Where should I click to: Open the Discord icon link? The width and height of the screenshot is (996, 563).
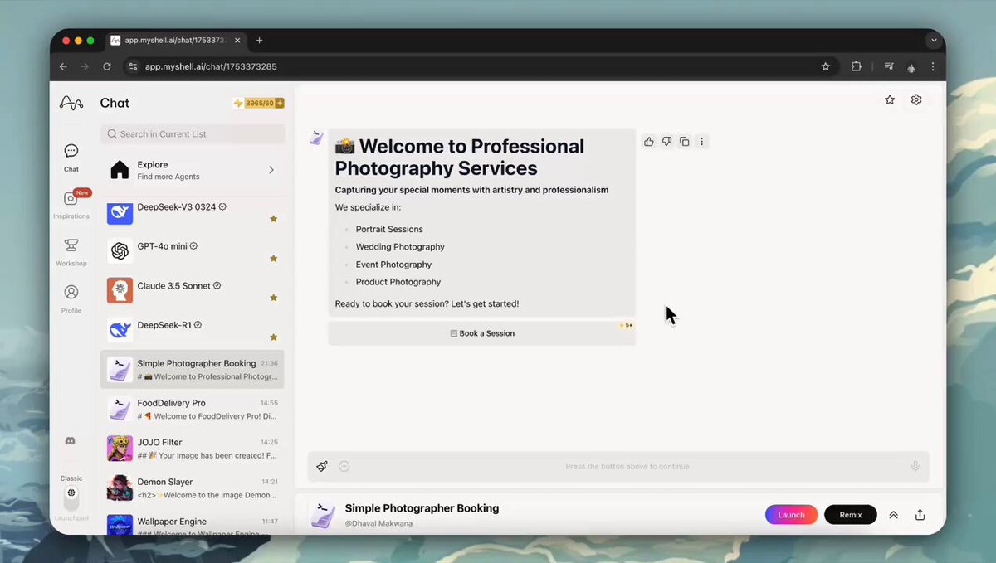pos(71,441)
